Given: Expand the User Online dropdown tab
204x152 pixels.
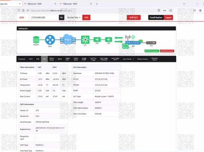Looking at the screenshot, I should coord(128,59).
